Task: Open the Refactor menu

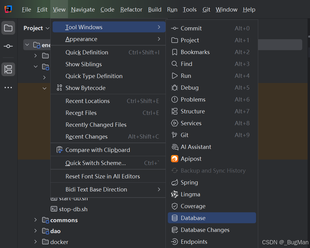Action: click(131, 9)
